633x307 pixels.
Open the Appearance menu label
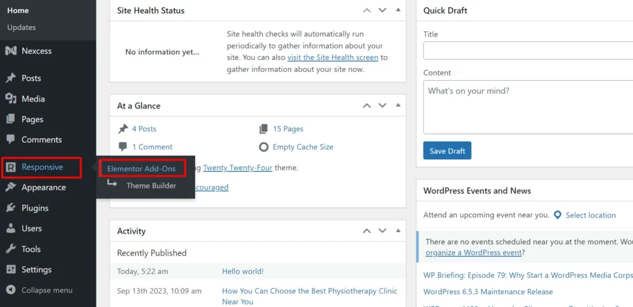click(x=44, y=187)
